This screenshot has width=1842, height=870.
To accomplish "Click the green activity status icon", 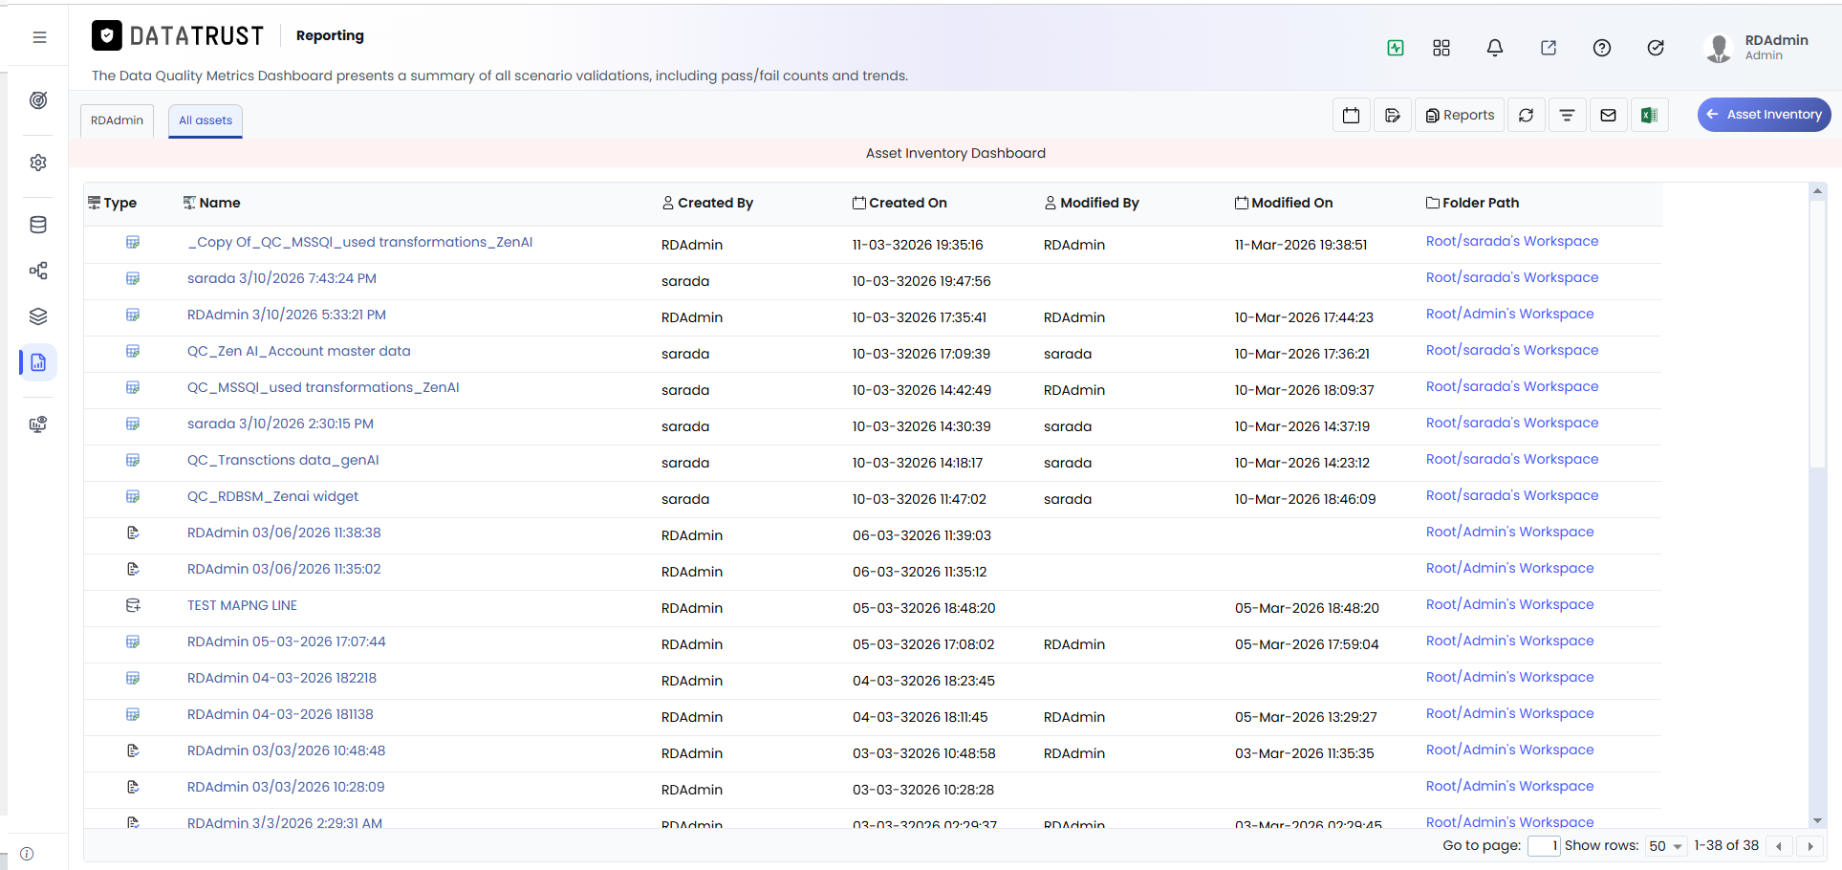I will [x=1396, y=48].
